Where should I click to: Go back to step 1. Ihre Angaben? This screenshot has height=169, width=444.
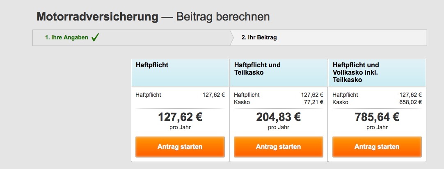[66, 38]
